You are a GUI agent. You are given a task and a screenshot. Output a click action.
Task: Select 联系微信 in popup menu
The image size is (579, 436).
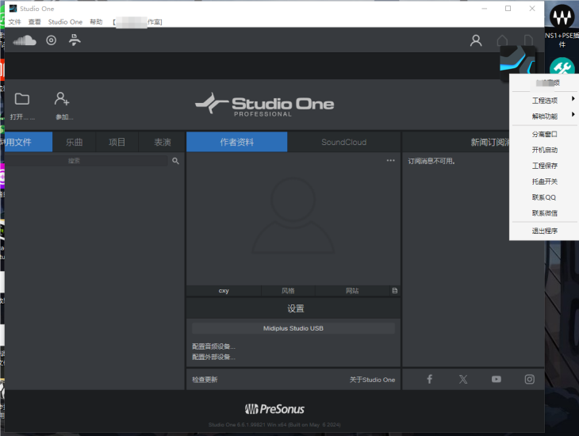point(545,213)
